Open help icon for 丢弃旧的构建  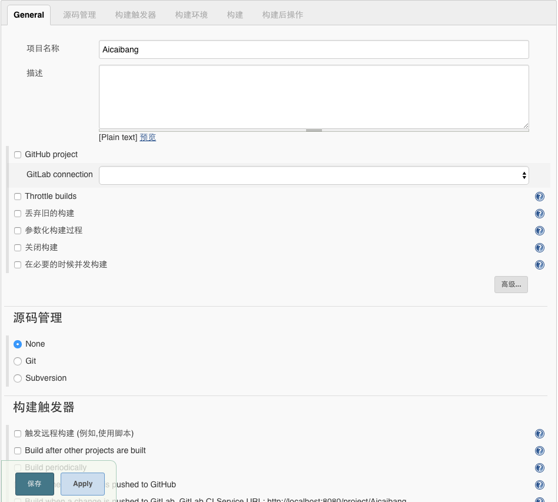[x=540, y=214]
